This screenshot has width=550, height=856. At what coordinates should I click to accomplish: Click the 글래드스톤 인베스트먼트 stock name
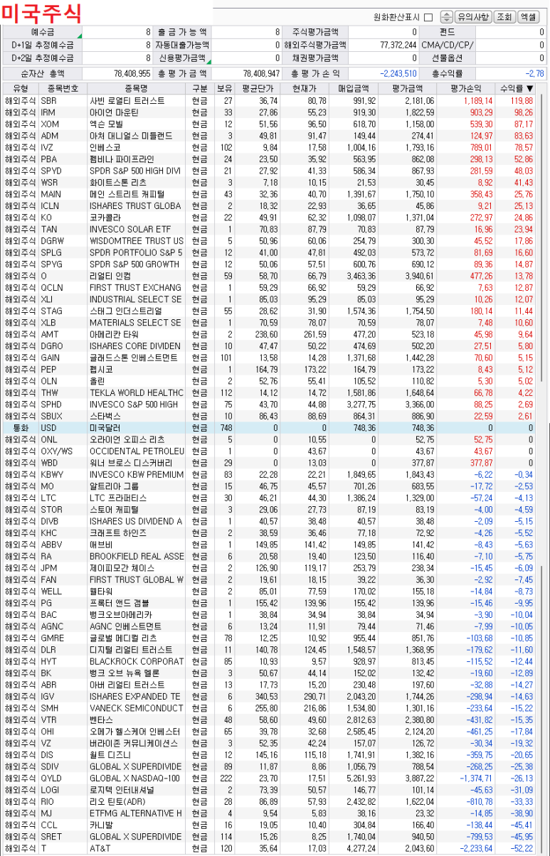pos(134,358)
